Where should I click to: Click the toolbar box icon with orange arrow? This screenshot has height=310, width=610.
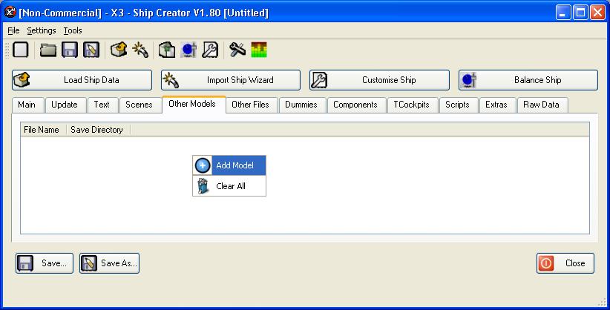(x=119, y=50)
